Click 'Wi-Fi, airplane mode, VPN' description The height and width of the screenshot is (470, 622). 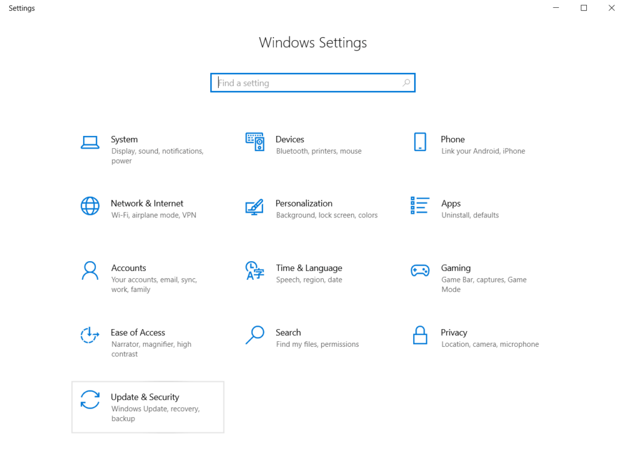[154, 216]
